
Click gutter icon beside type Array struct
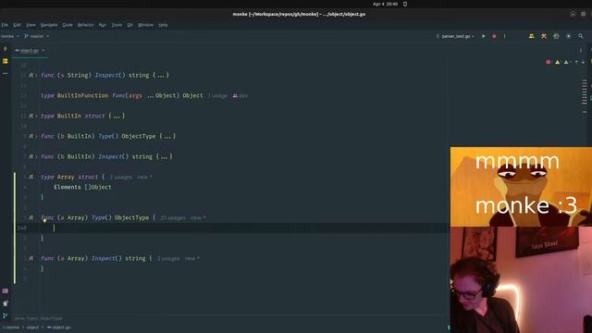tap(31, 177)
